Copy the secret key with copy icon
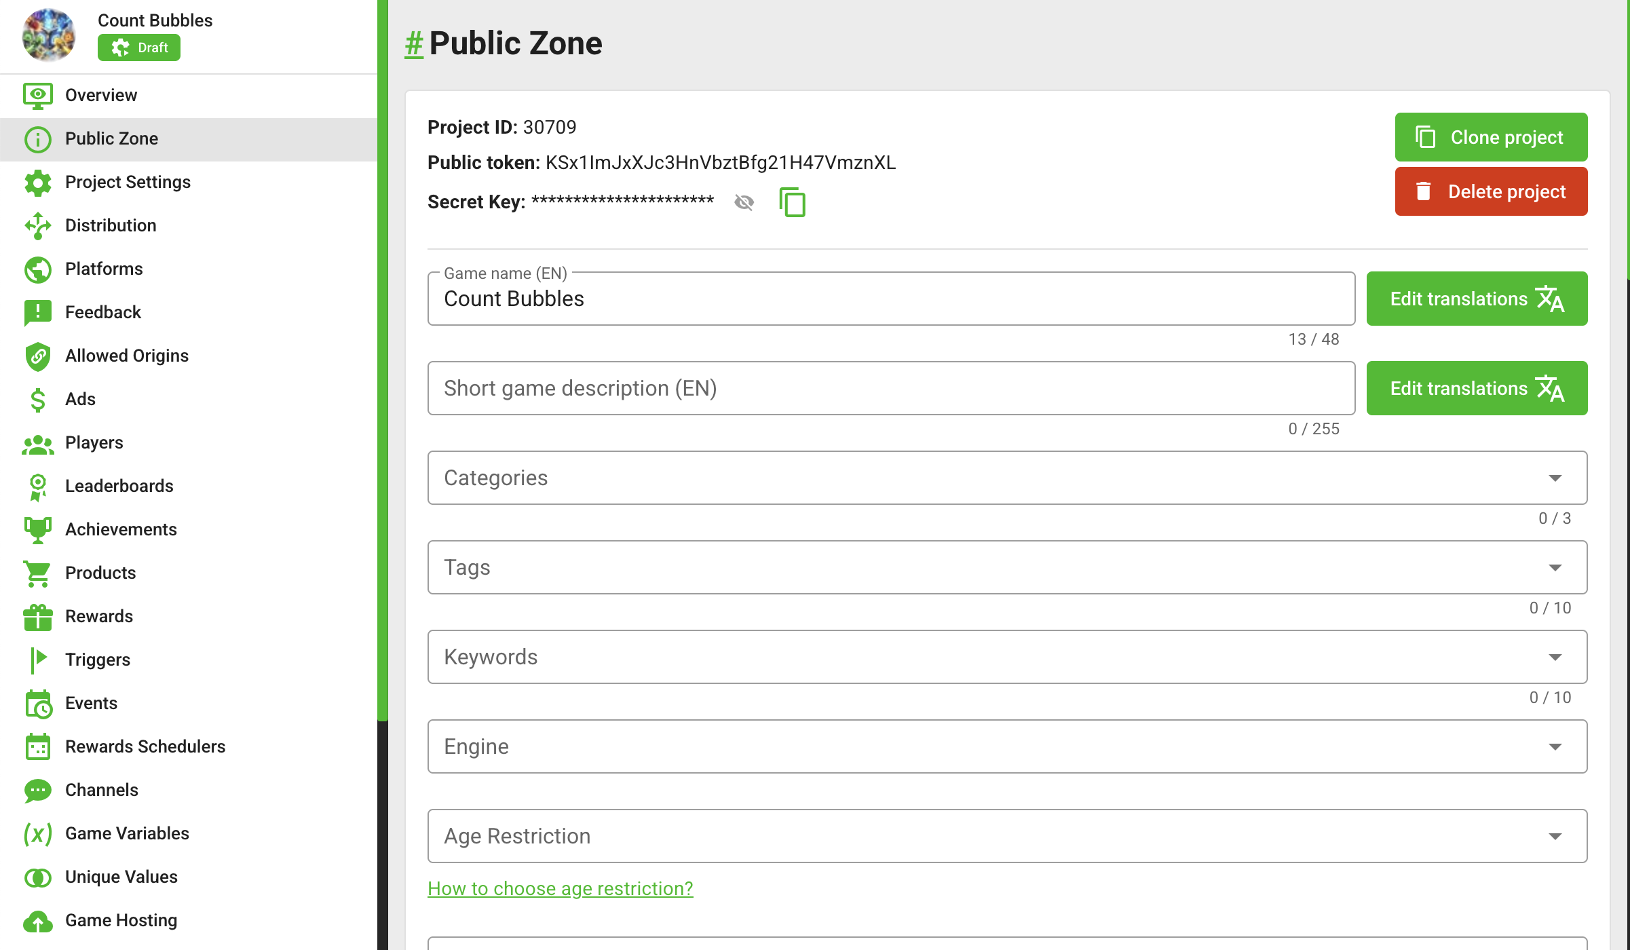 (792, 202)
